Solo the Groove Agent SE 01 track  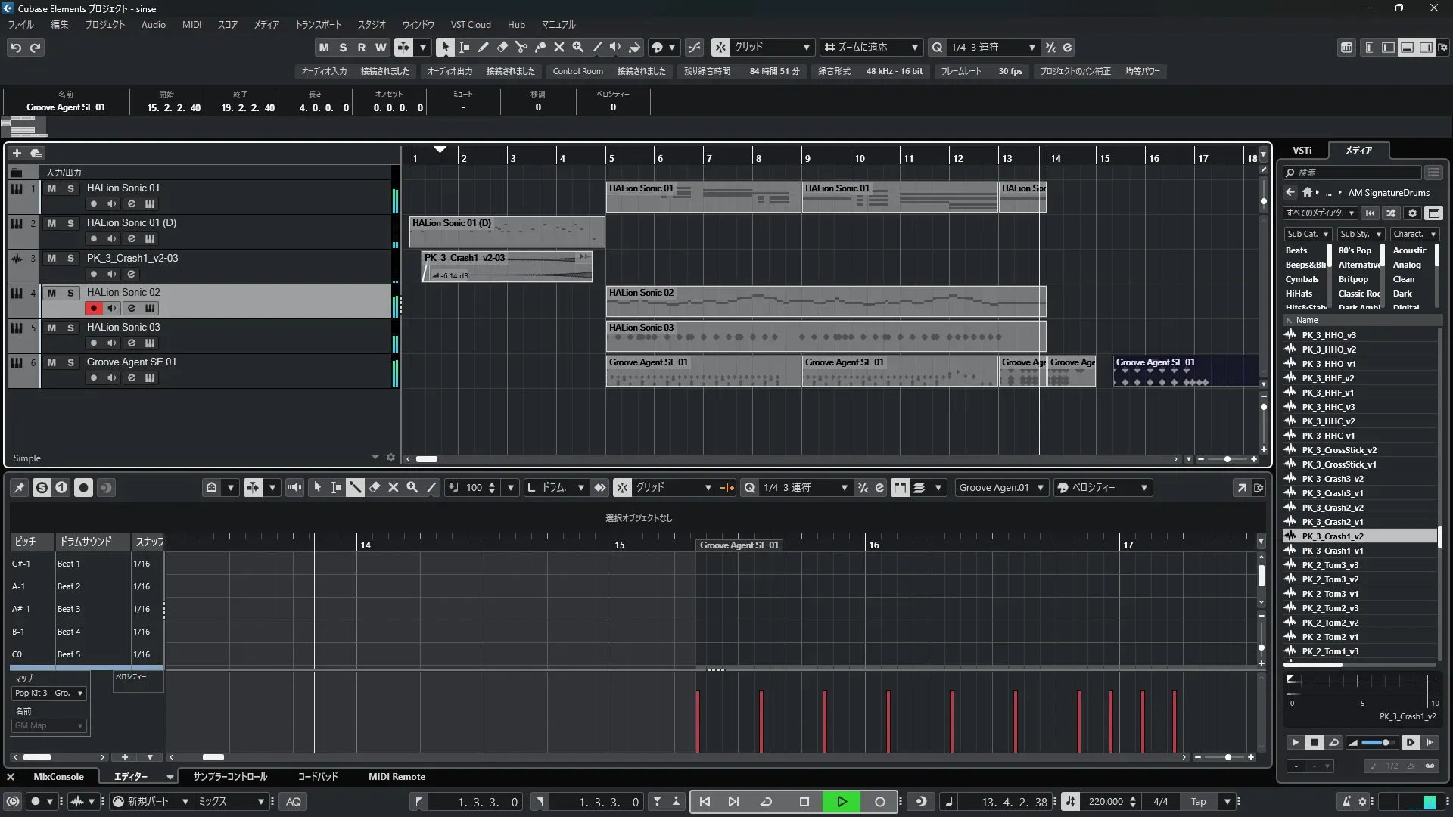pos(70,362)
